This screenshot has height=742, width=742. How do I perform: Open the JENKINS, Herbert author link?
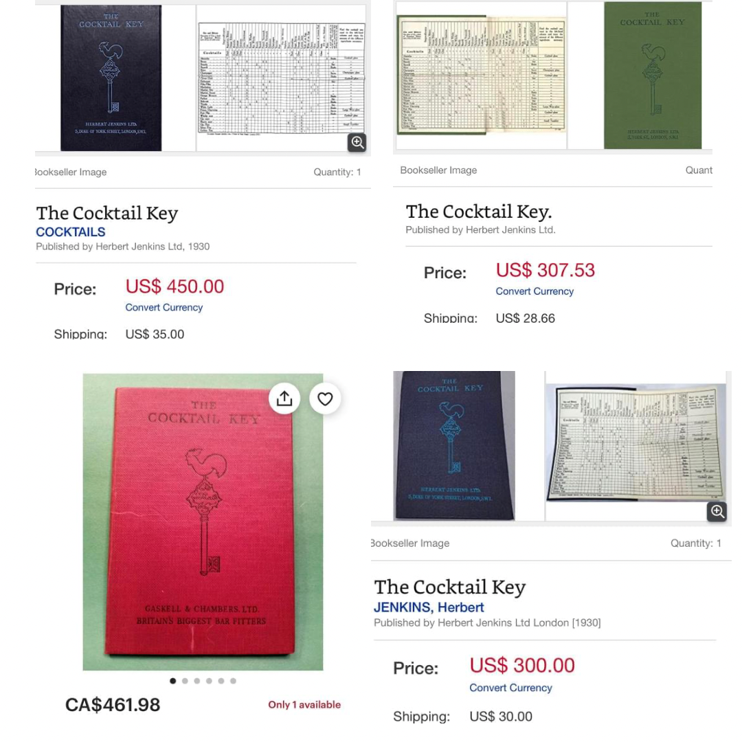[x=429, y=607]
